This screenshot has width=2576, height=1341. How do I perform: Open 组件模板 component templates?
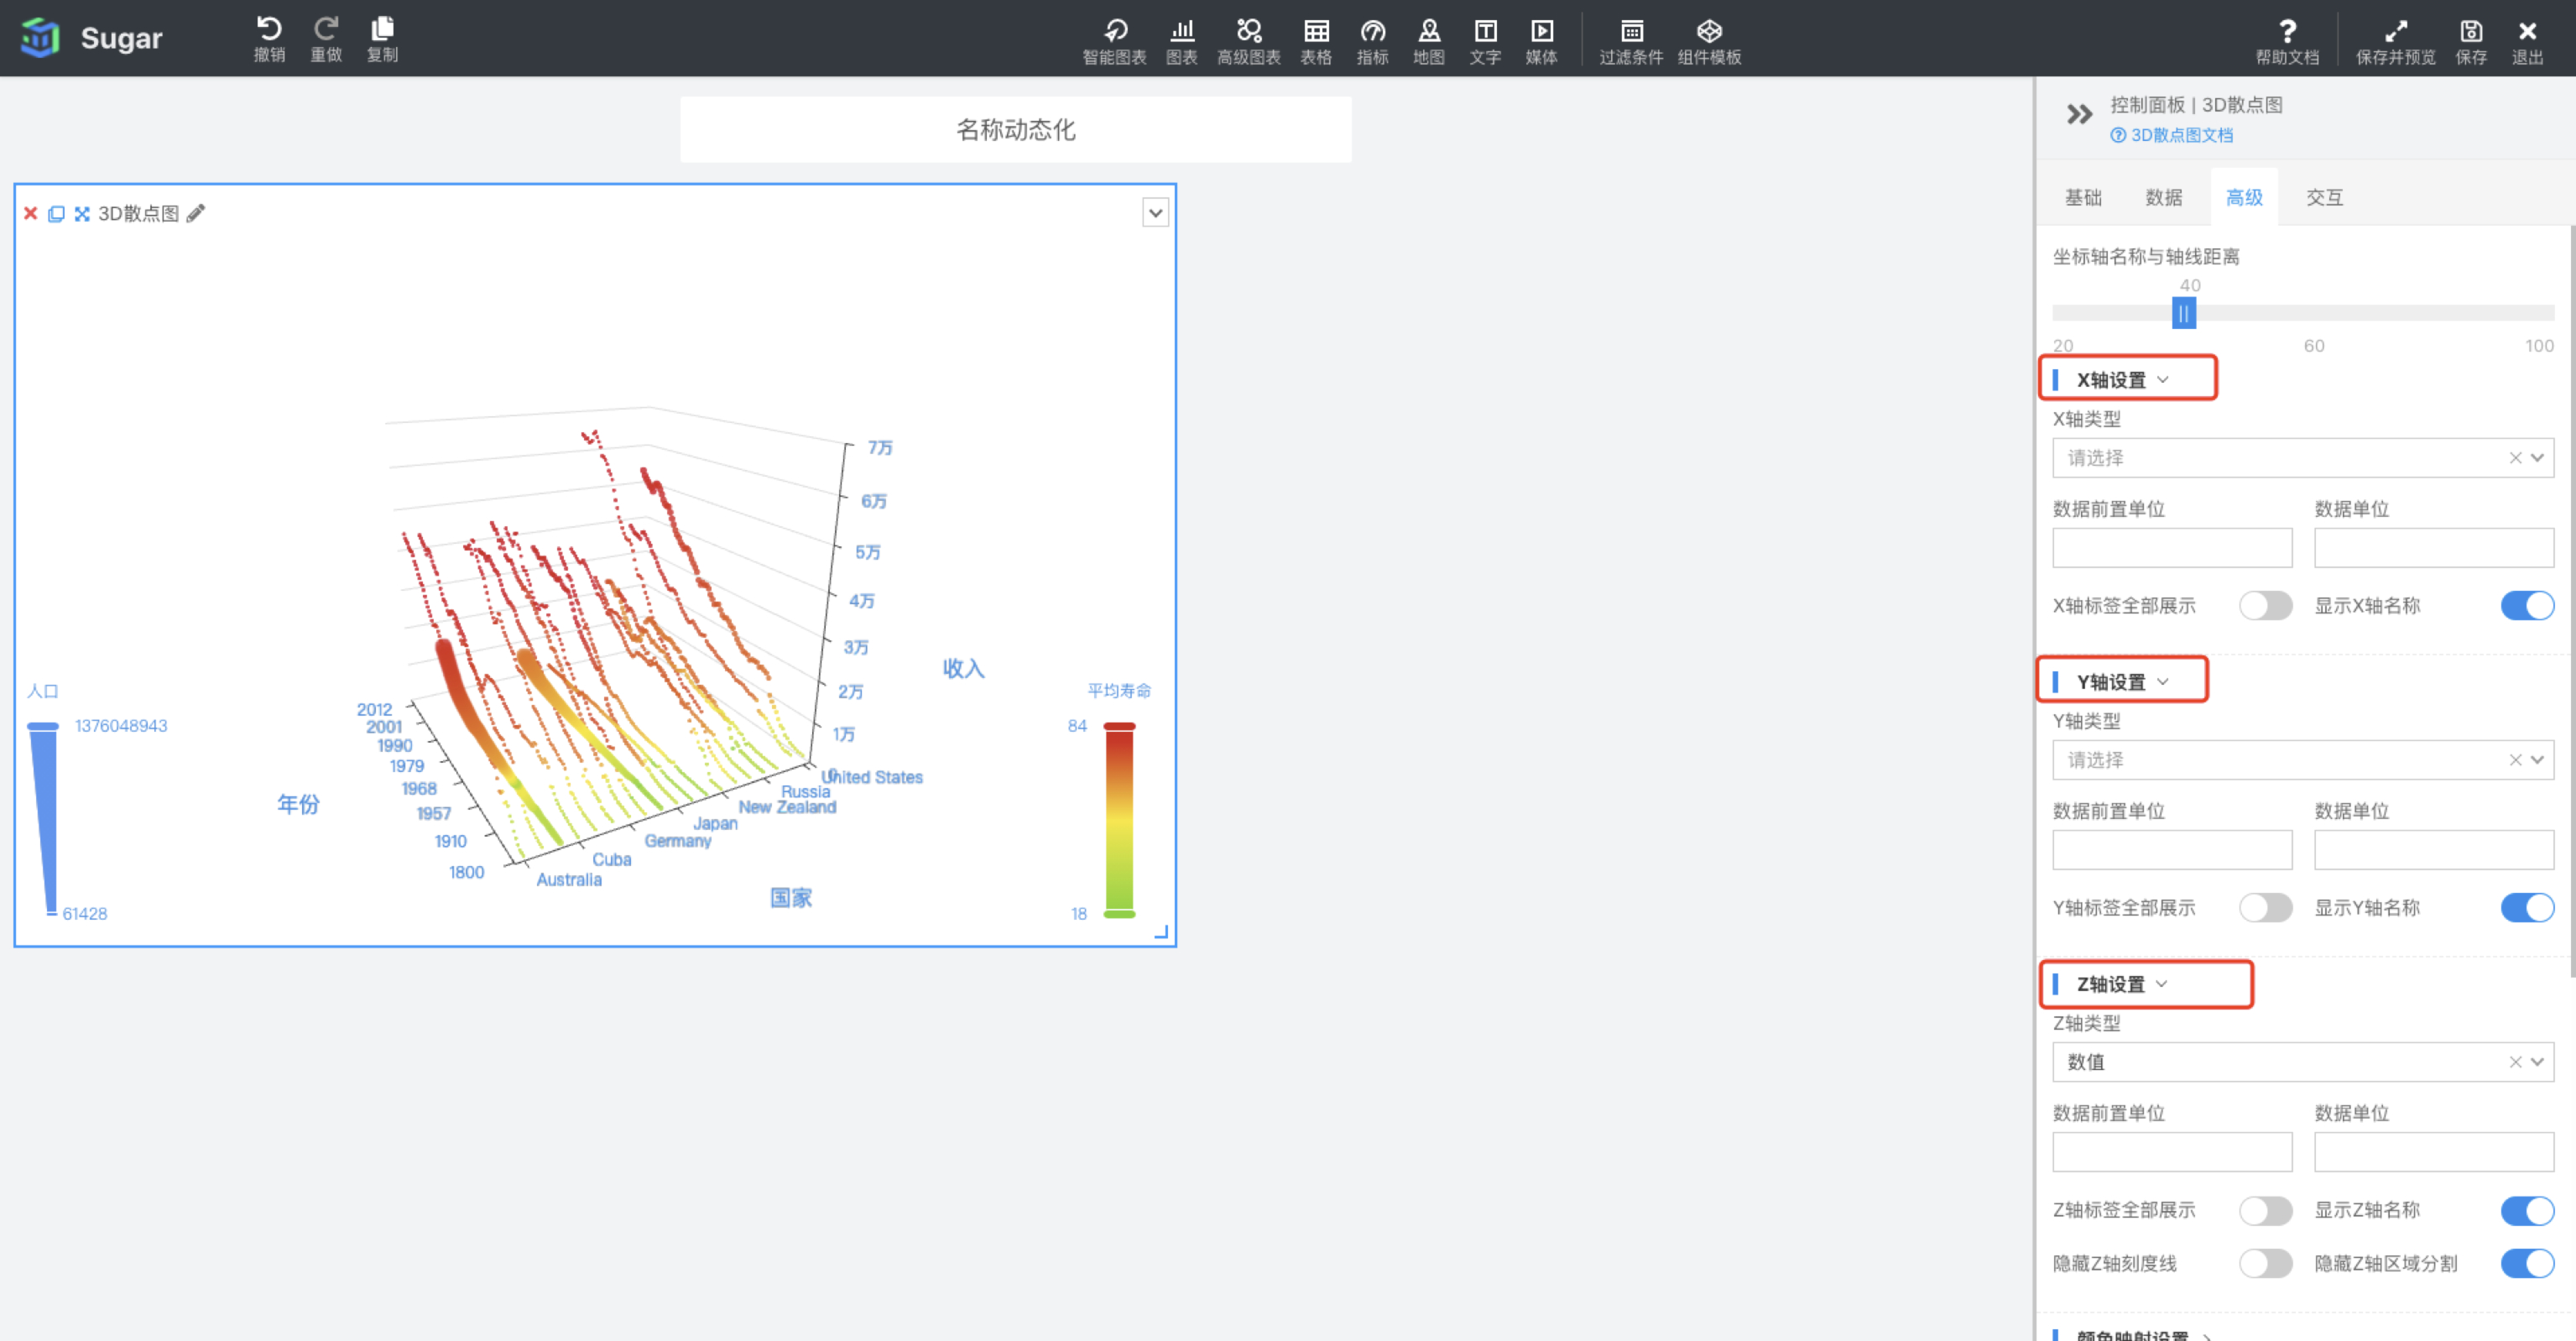coord(1709,41)
